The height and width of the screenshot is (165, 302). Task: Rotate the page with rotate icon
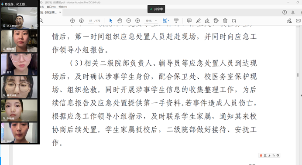[x=234, y=20]
